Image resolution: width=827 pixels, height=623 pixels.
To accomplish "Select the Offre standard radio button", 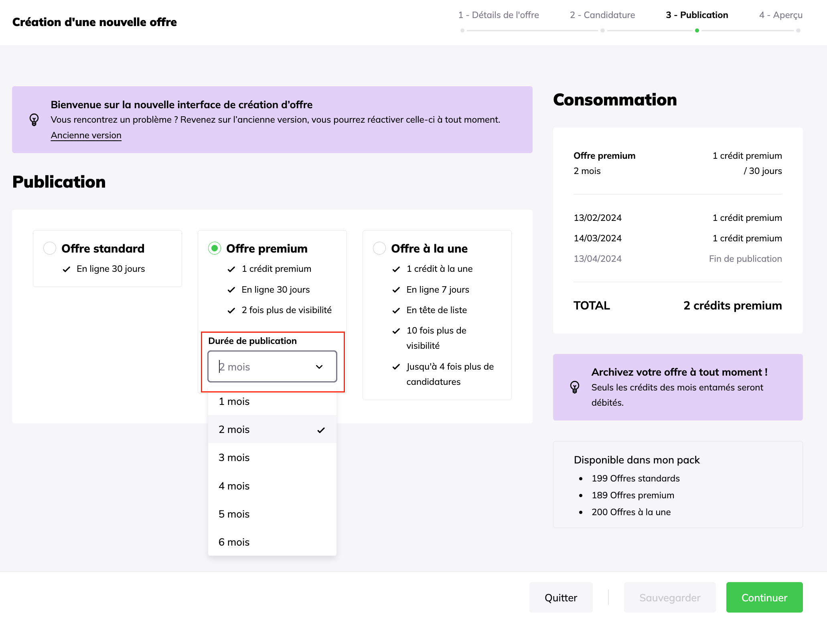I will (x=50, y=248).
